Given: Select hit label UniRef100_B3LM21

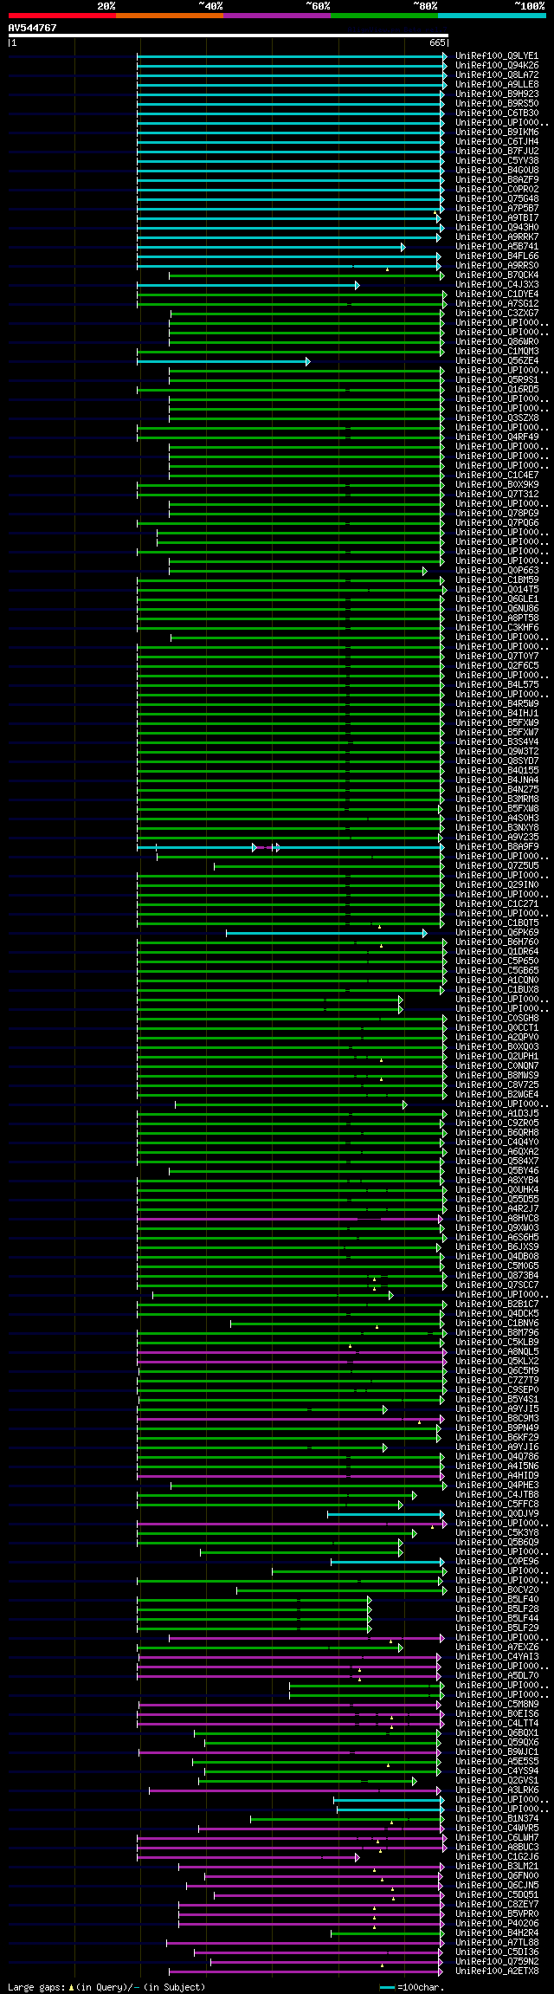Looking at the screenshot, I should pyautogui.click(x=497, y=1867).
